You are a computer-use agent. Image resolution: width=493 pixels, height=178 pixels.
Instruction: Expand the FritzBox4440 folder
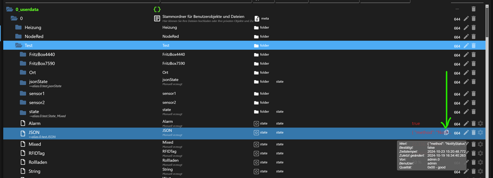coord(23,54)
